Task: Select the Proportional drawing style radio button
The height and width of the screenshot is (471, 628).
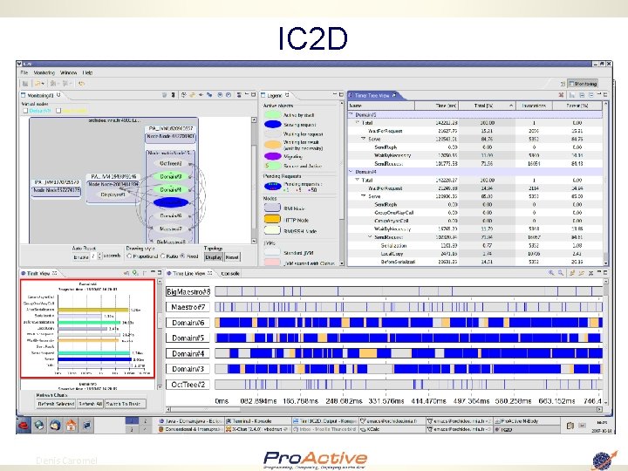Action: click(x=129, y=256)
